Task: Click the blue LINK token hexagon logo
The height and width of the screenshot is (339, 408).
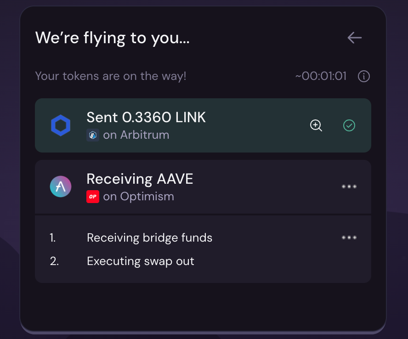Action: tap(60, 126)
